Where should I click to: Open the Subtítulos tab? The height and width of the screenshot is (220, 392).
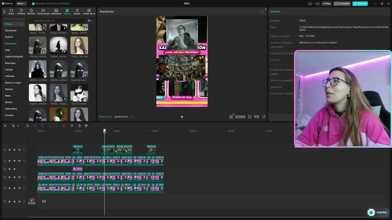[56, 12]
